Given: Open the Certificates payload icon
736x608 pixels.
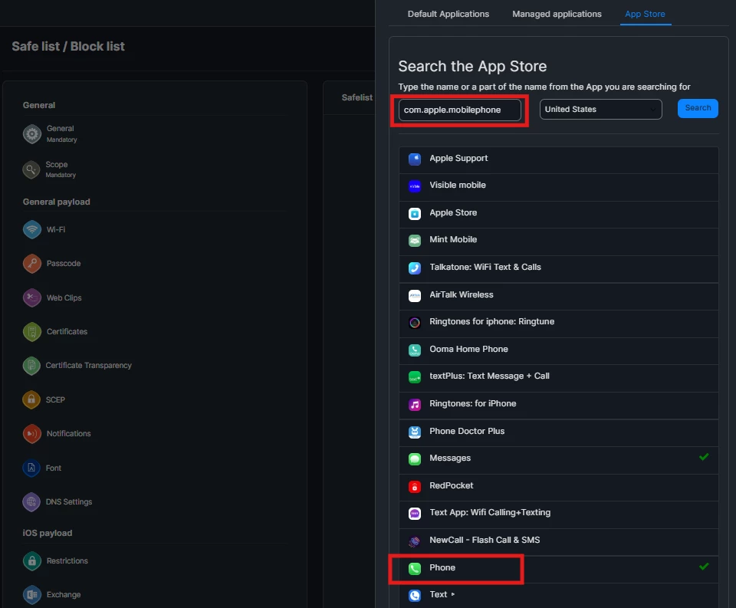Looking at the screenshot, I should point(32,332).
